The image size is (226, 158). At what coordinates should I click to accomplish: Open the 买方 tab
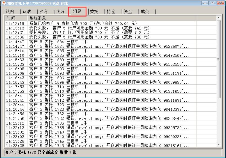pyautogui.click(x=43, y=12)
